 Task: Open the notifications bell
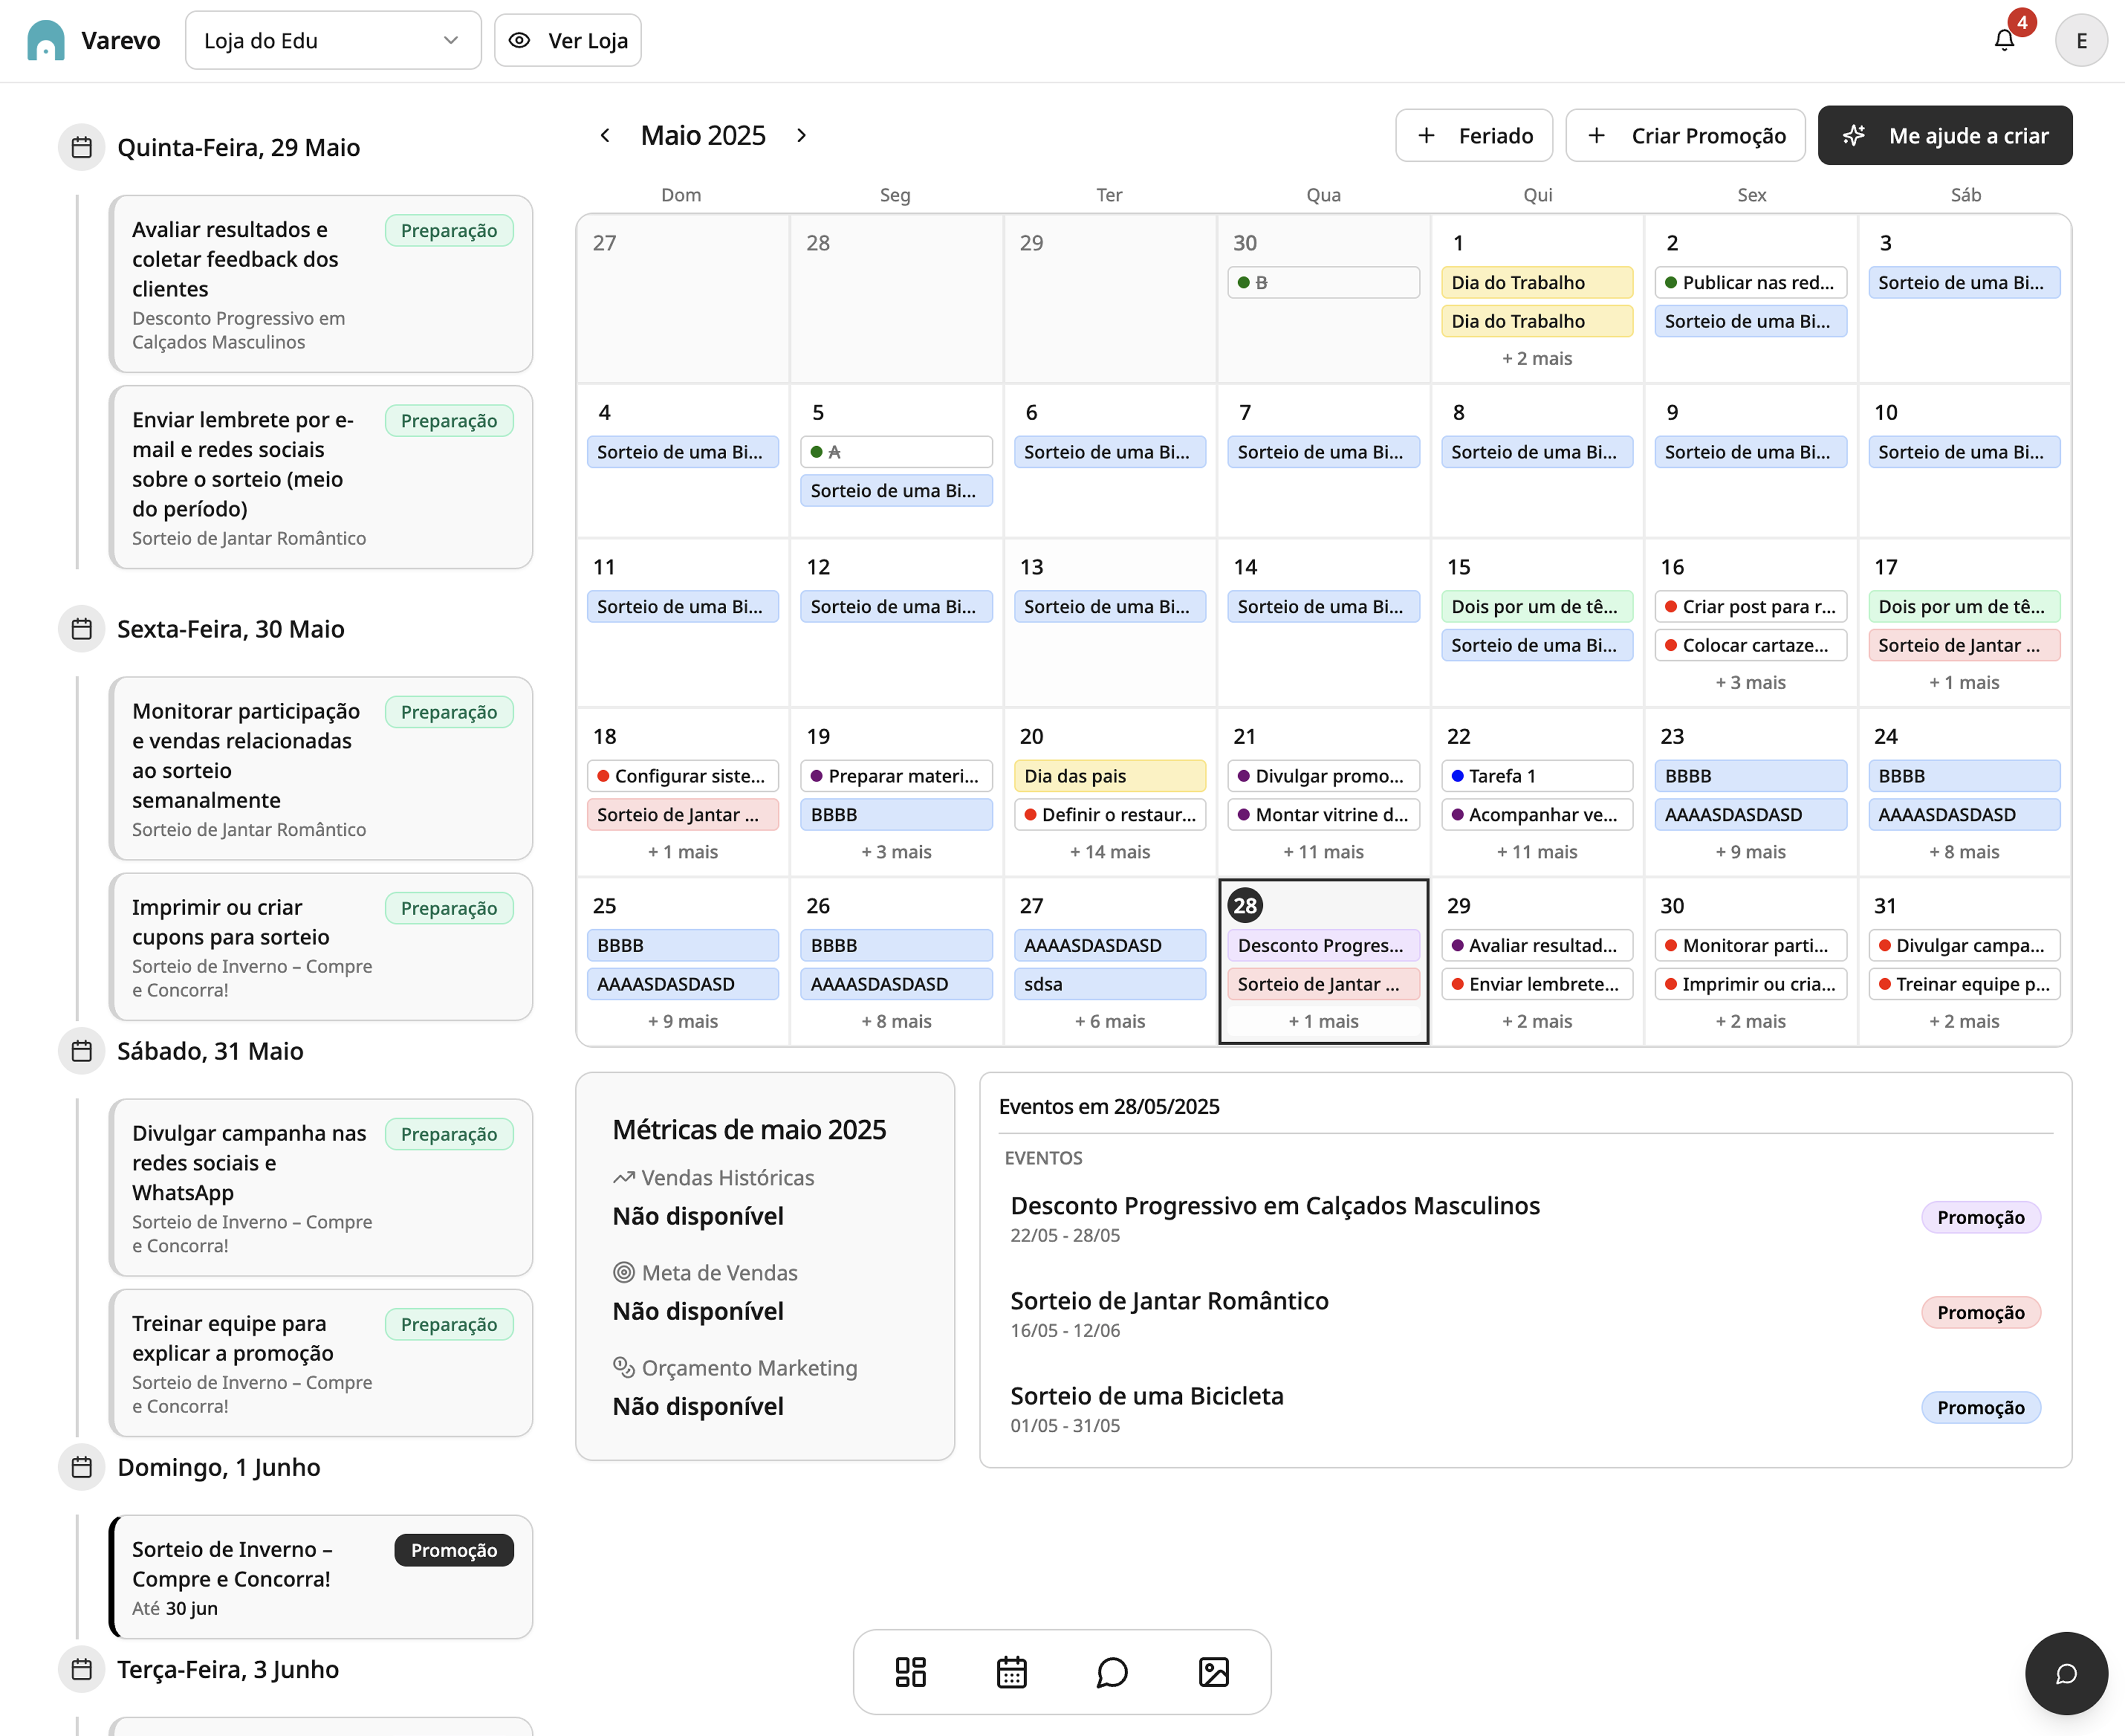click(x=2004, y=40)
